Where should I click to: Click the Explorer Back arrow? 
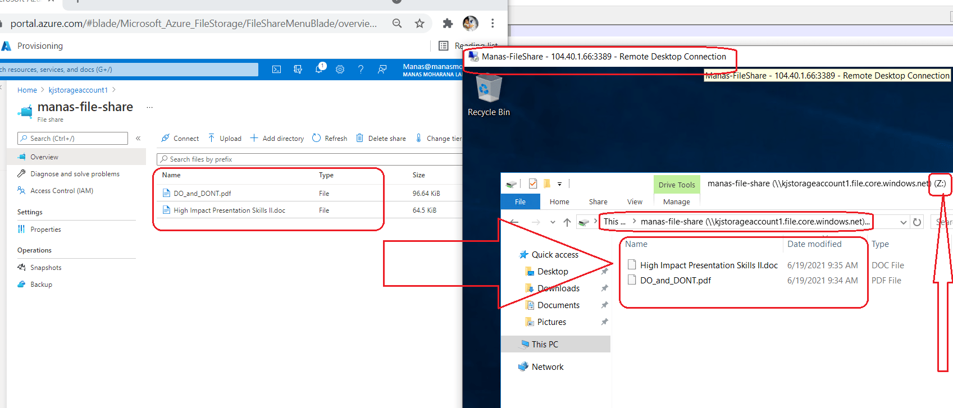point(514,222)
